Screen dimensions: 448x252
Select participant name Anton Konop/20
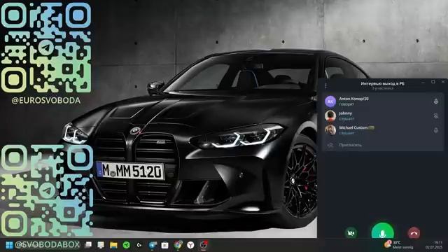(353, 99)
